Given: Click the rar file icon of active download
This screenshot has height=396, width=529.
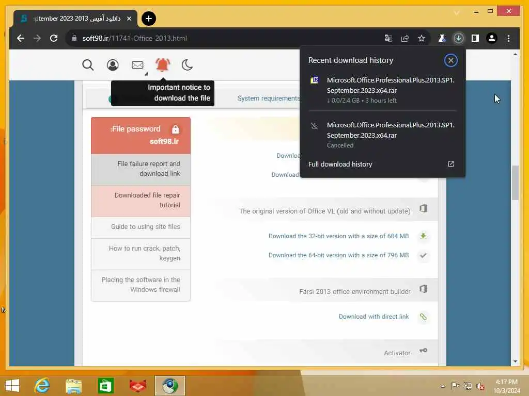Looking at the screenshot, I should coord(314,80).
